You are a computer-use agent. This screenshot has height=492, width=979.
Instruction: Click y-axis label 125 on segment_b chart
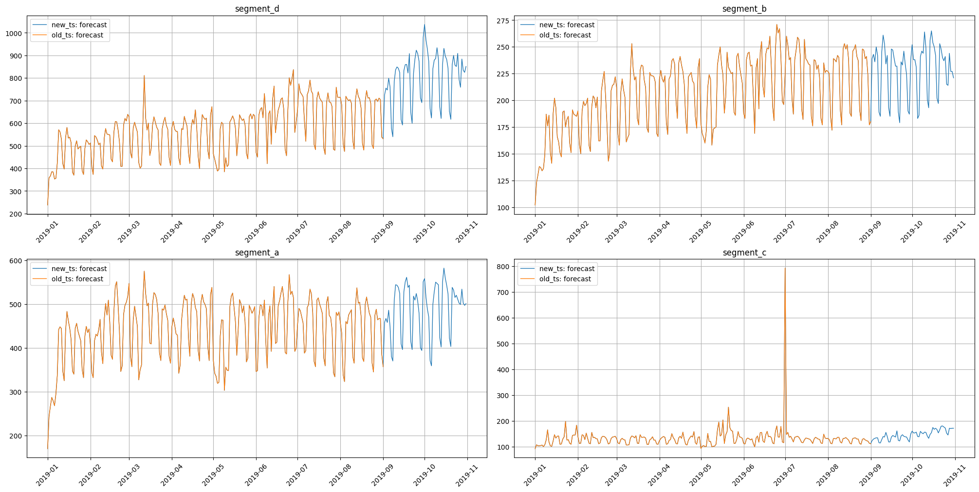click(504, 181)
